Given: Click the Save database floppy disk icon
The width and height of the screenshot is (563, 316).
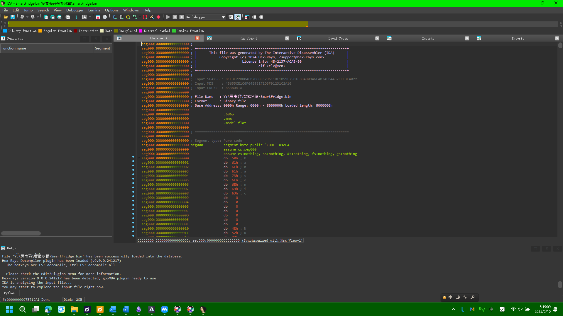Looking at the screenshot, I should [x=13, y=17].
